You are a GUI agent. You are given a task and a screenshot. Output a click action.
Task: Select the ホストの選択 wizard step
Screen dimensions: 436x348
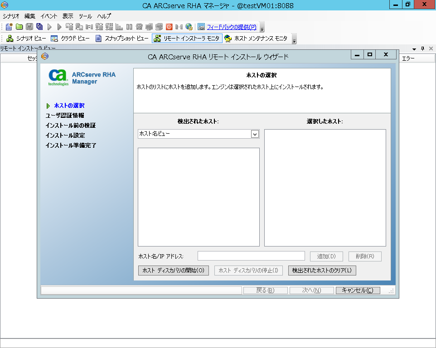69,106
